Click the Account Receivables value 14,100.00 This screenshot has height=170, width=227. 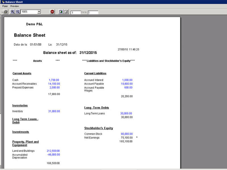point(54,84)
